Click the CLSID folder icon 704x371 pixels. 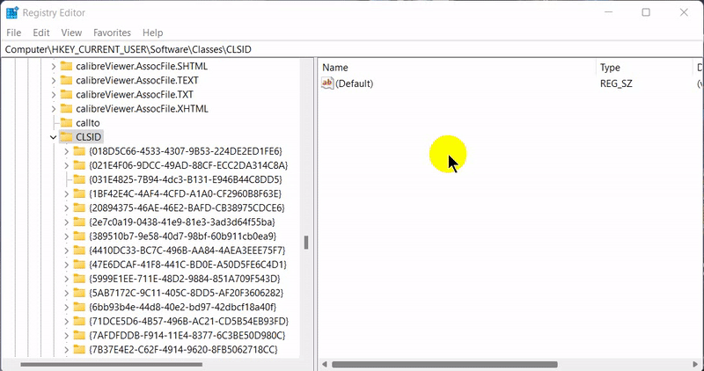(66, 137)
